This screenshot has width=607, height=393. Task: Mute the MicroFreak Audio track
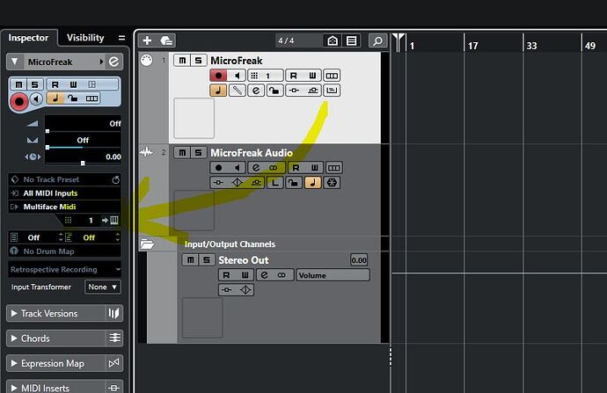click(182, 152)
